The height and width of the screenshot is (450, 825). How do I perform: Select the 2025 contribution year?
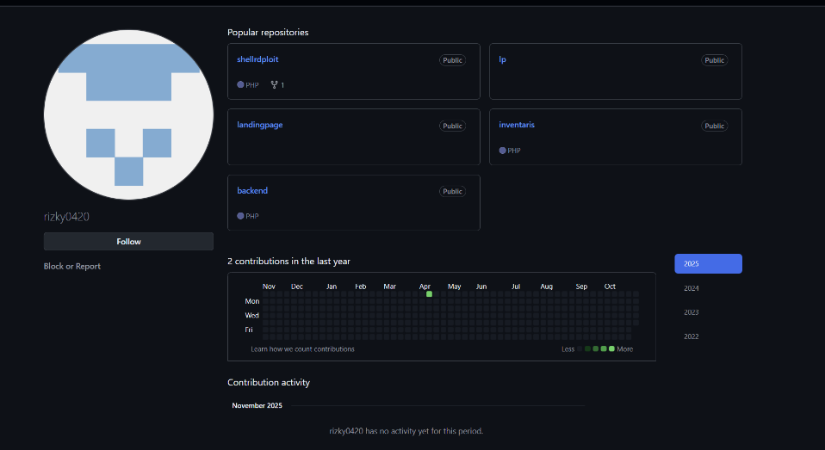click(708, 264)
